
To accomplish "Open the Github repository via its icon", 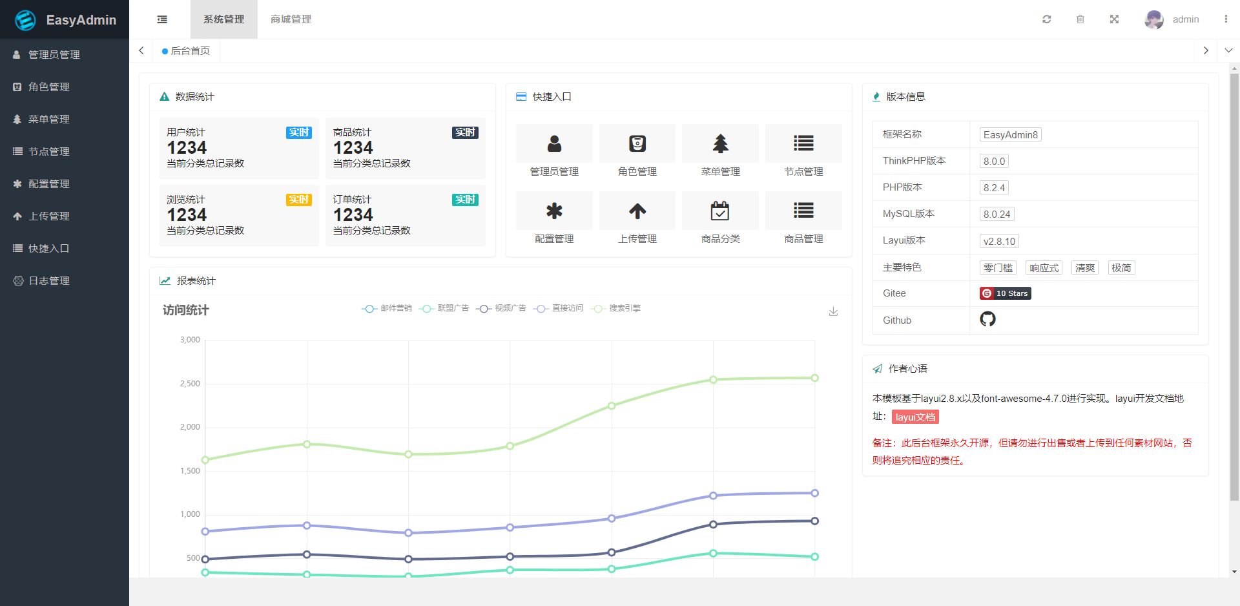I will tap(987, 319).
